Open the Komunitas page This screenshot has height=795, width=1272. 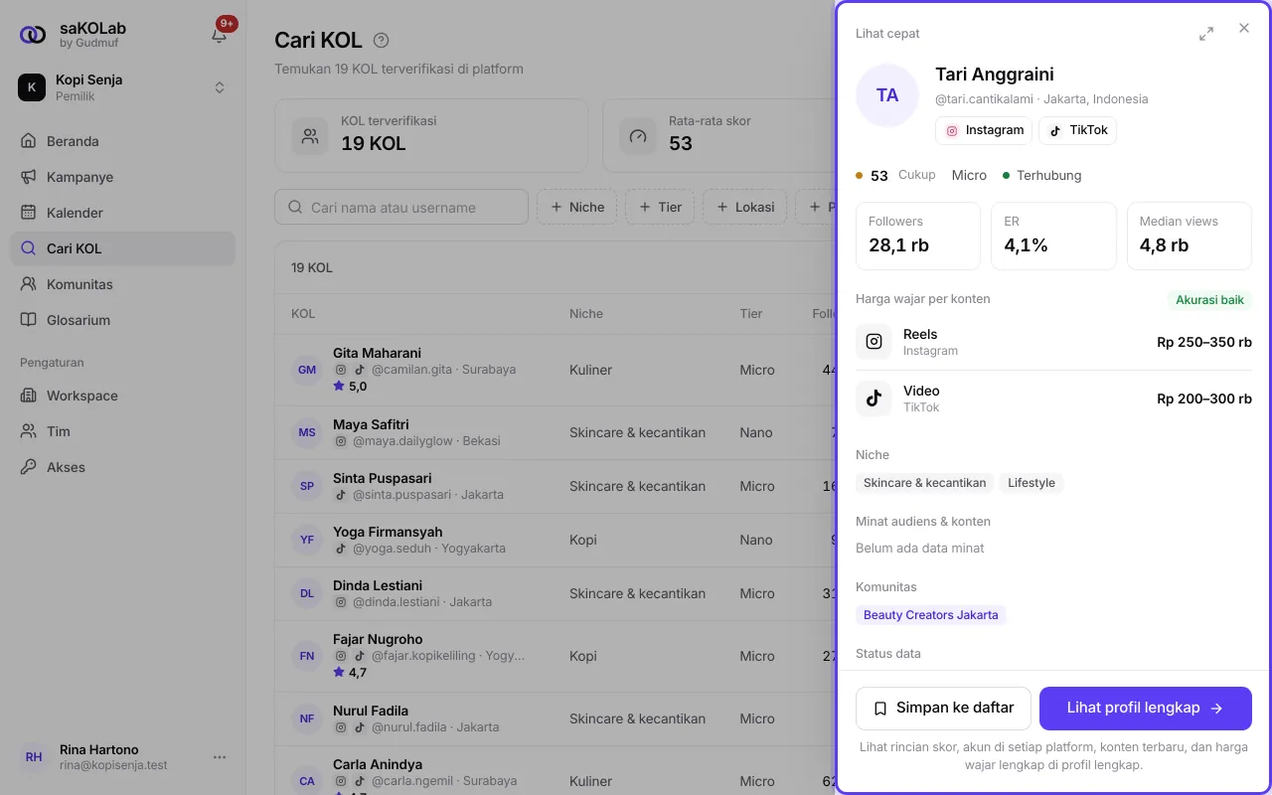point(123,284)
